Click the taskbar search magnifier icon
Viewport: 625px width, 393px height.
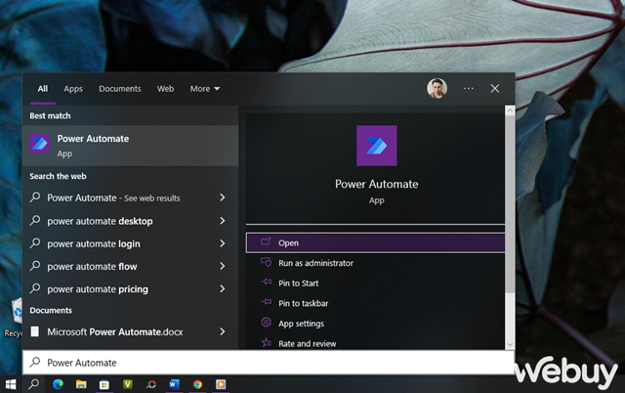point(34,384)
